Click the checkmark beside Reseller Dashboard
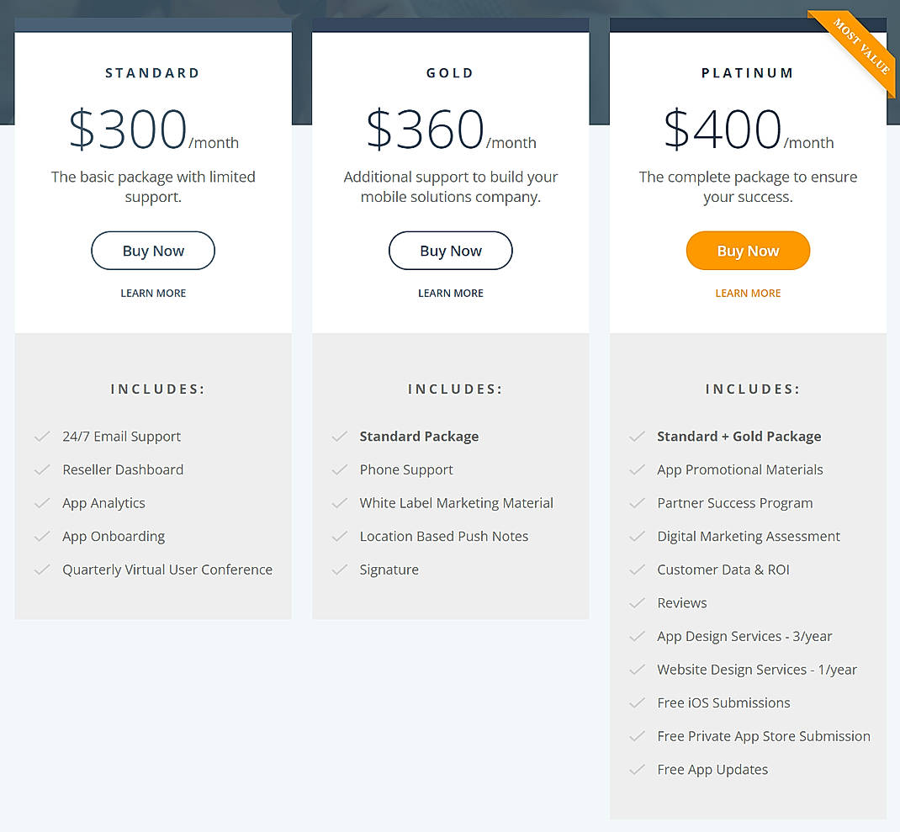The height and width of the screenshot is (832, 900). pyautogui.click(x=42, y=469)
